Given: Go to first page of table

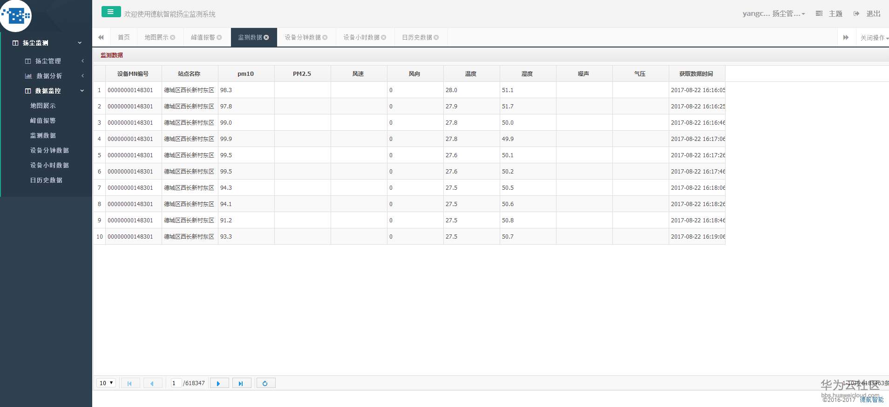Looking at the screenshot, I should [130, 383].
